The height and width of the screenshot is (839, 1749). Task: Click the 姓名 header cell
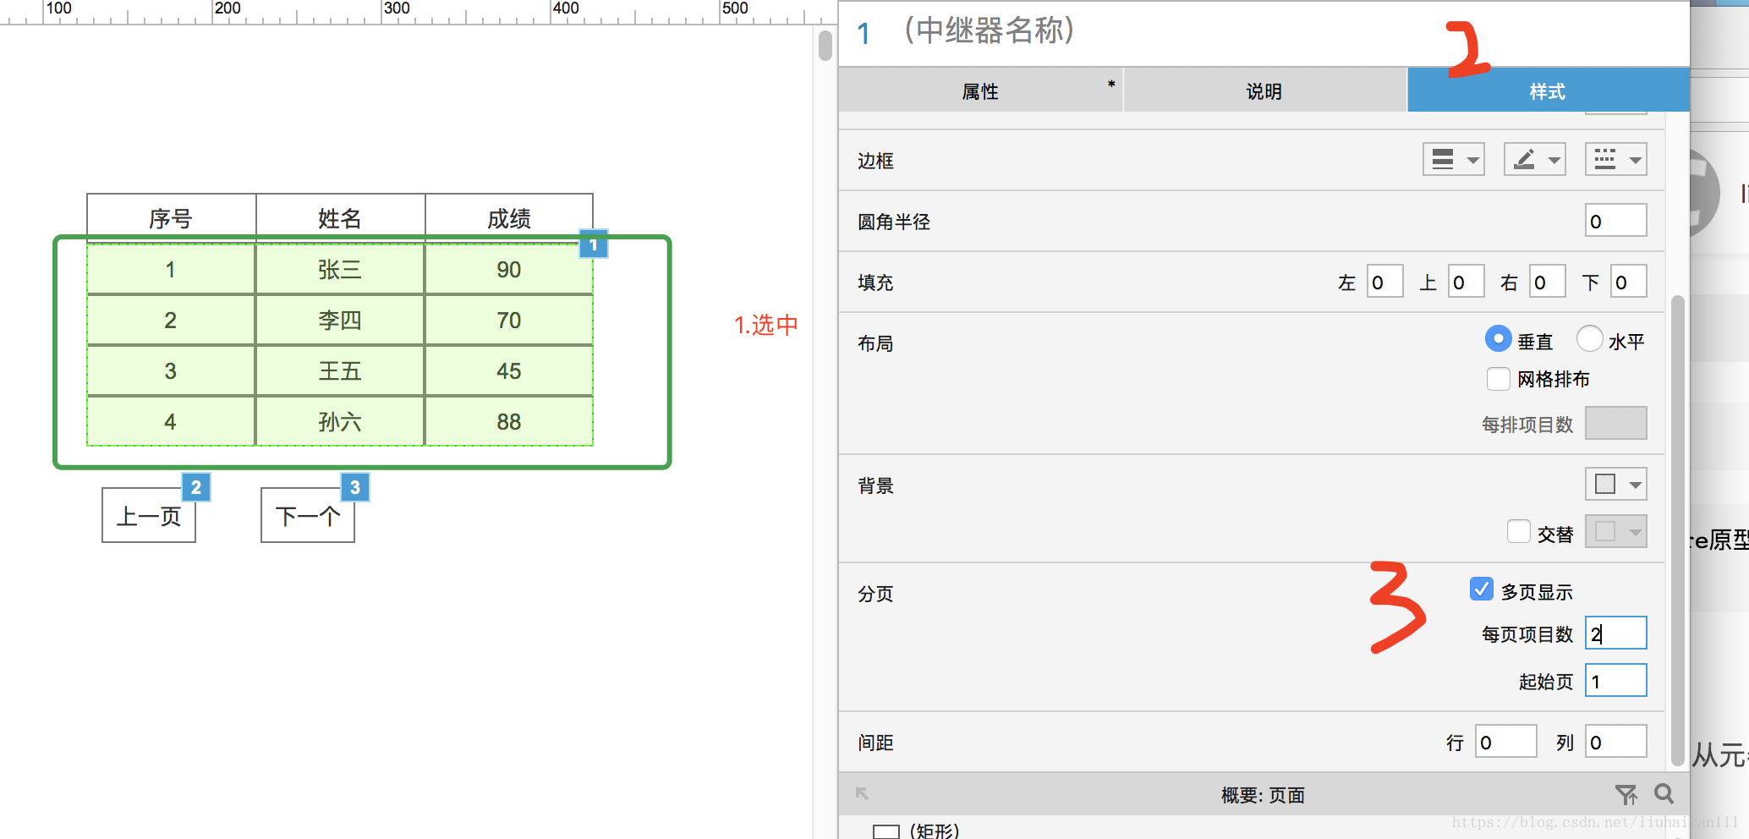pos(340,217)
